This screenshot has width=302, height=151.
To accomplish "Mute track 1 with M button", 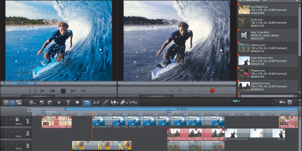I will click(x=12, y=119).
